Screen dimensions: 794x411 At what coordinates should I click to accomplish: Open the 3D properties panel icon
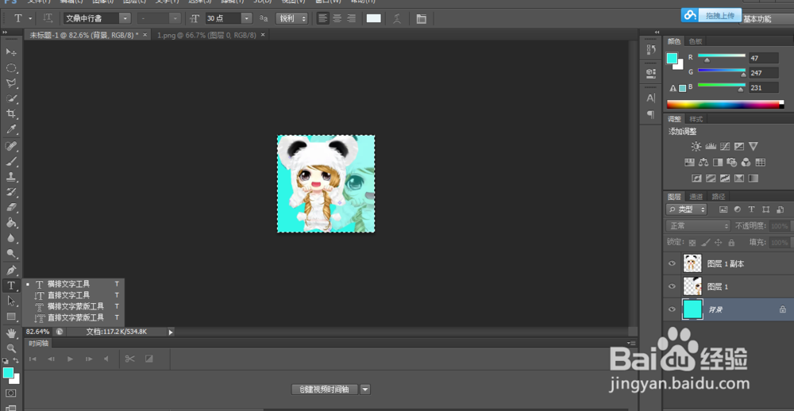(651, 73)
